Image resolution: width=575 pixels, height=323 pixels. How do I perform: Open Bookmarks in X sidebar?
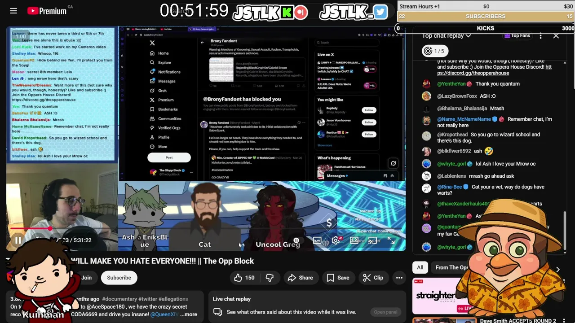tap(164, 109)
